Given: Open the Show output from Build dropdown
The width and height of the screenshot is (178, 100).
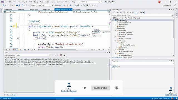Looking at the screenshot, I should pyautogui.click(x=33, y=55).
